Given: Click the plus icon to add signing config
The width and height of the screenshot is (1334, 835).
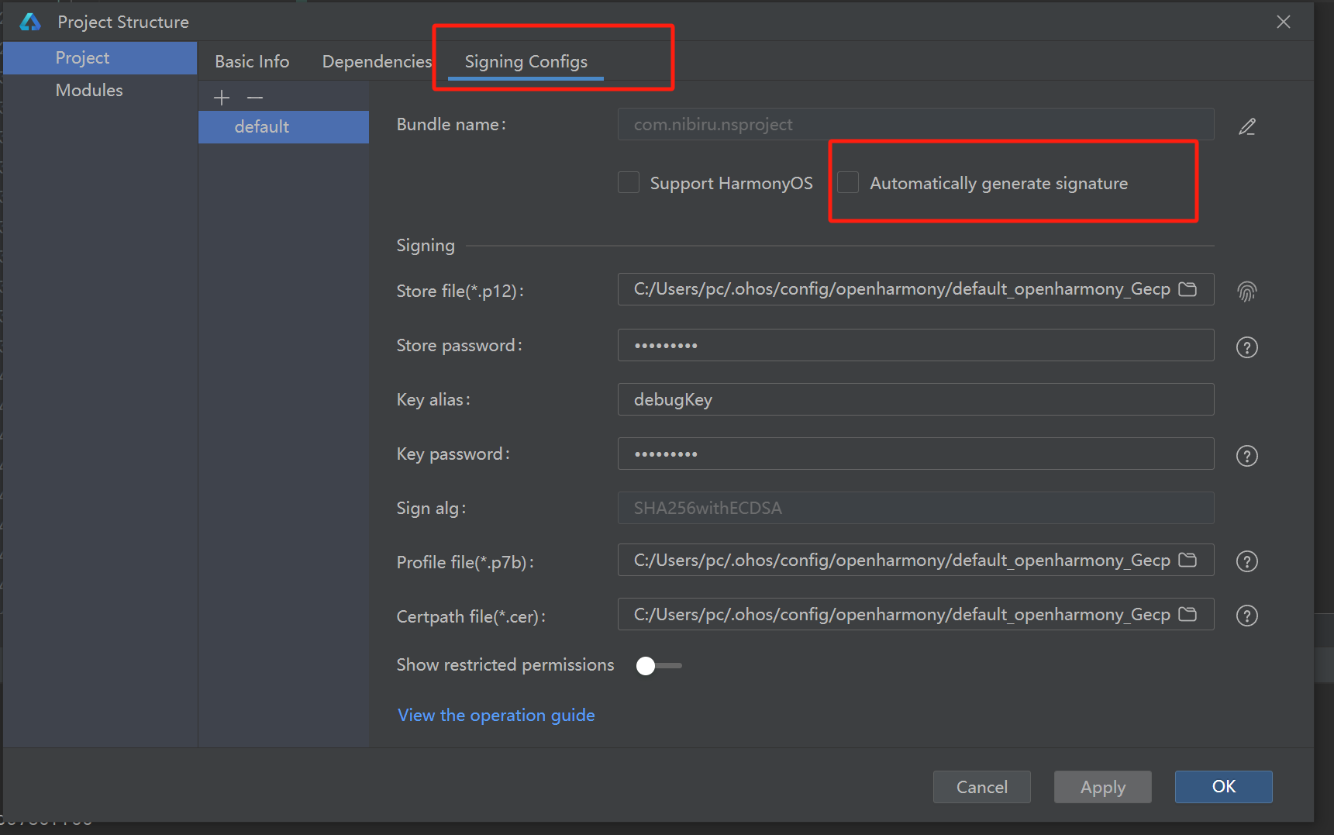Looking at the screenshot, I should click(x=222, y=98).
